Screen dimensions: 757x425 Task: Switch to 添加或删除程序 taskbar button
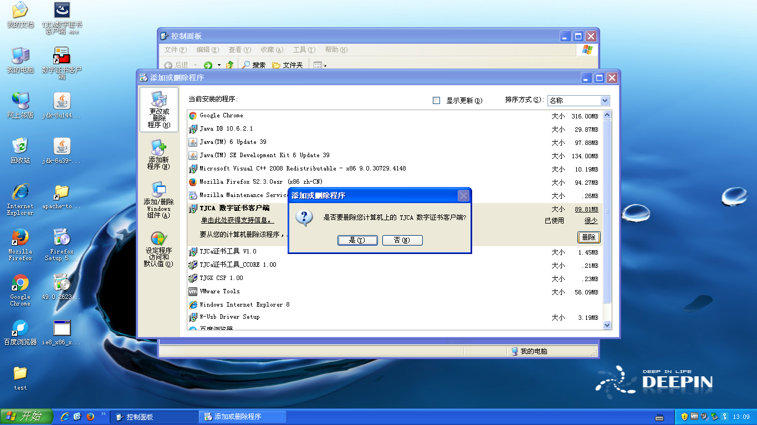click(242, 417)
